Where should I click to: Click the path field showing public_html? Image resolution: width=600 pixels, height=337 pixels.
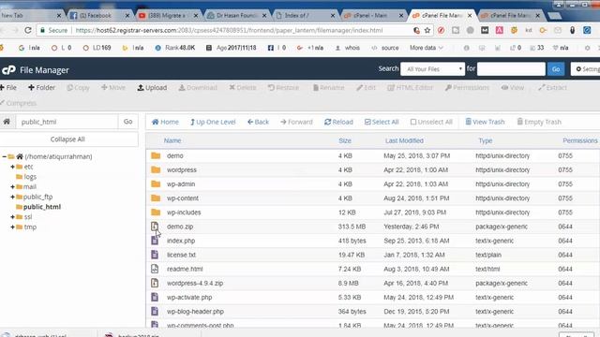67,122
